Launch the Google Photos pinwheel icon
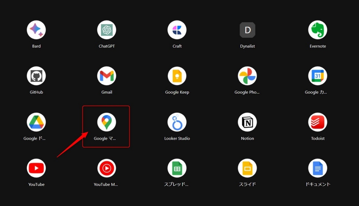 click(247, 76)
